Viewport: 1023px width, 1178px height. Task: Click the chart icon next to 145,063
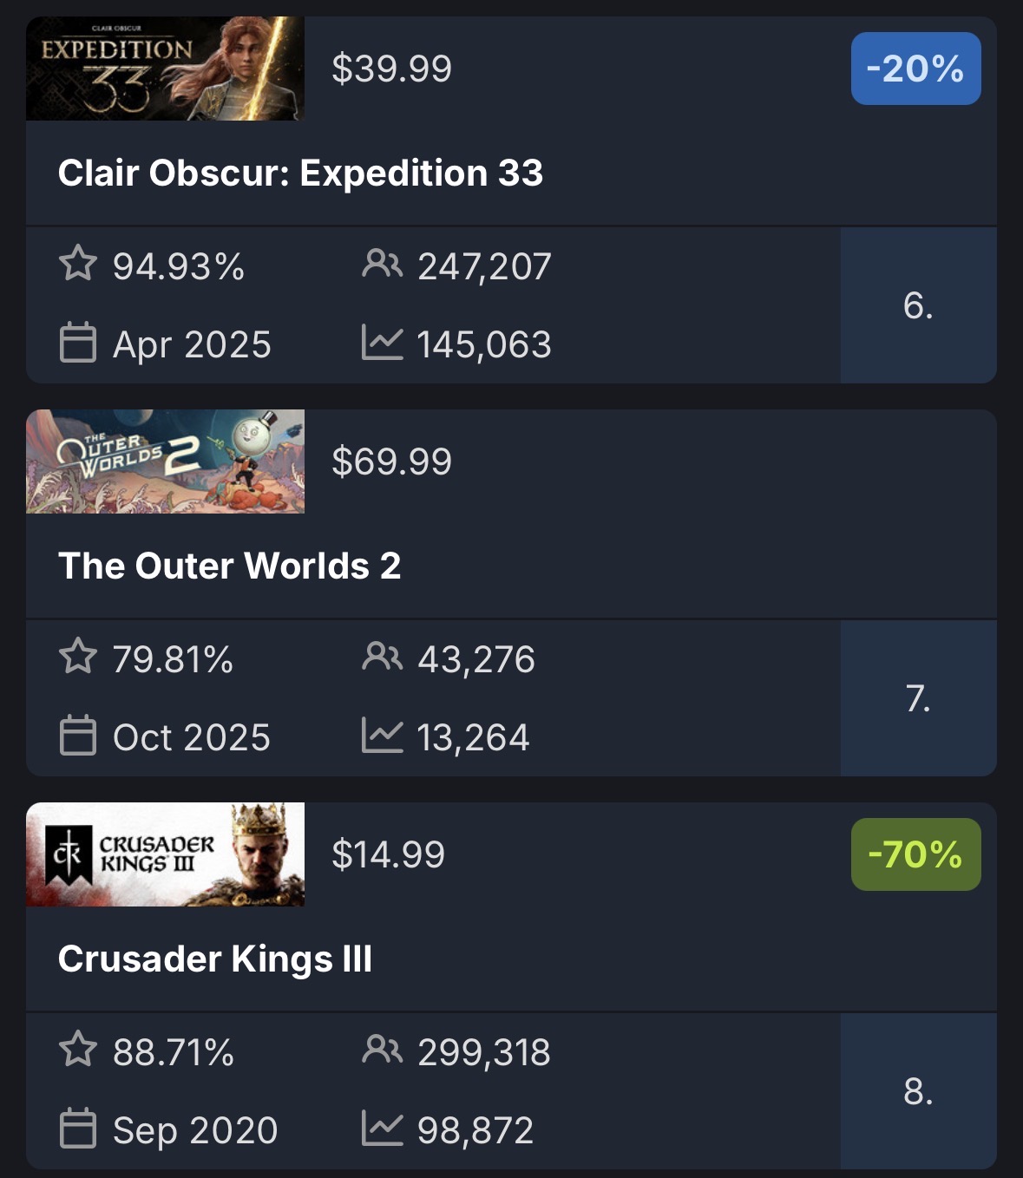click(382, 342)
